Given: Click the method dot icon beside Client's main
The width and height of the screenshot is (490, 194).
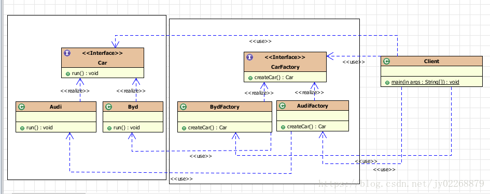Looking at the screenshot, I should [x=387, y=83].
